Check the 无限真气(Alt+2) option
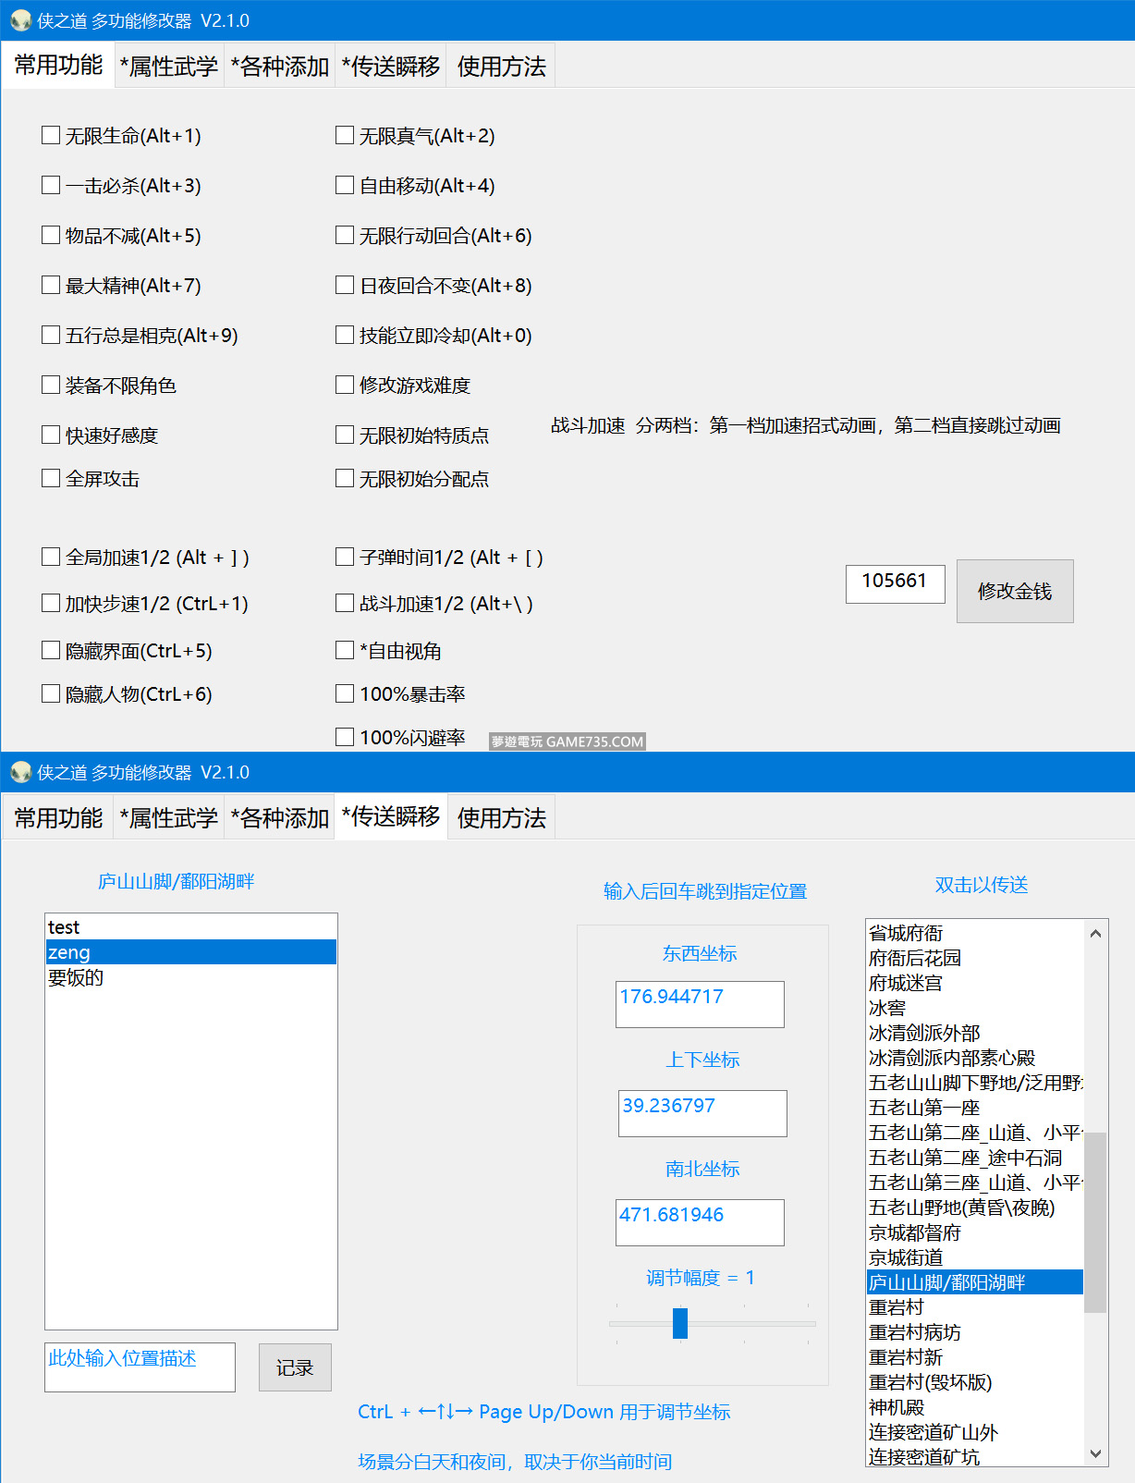Image resolution: width=1135 pixels, height=1483 pixels. pyautogui.click(x=345, y=136)
